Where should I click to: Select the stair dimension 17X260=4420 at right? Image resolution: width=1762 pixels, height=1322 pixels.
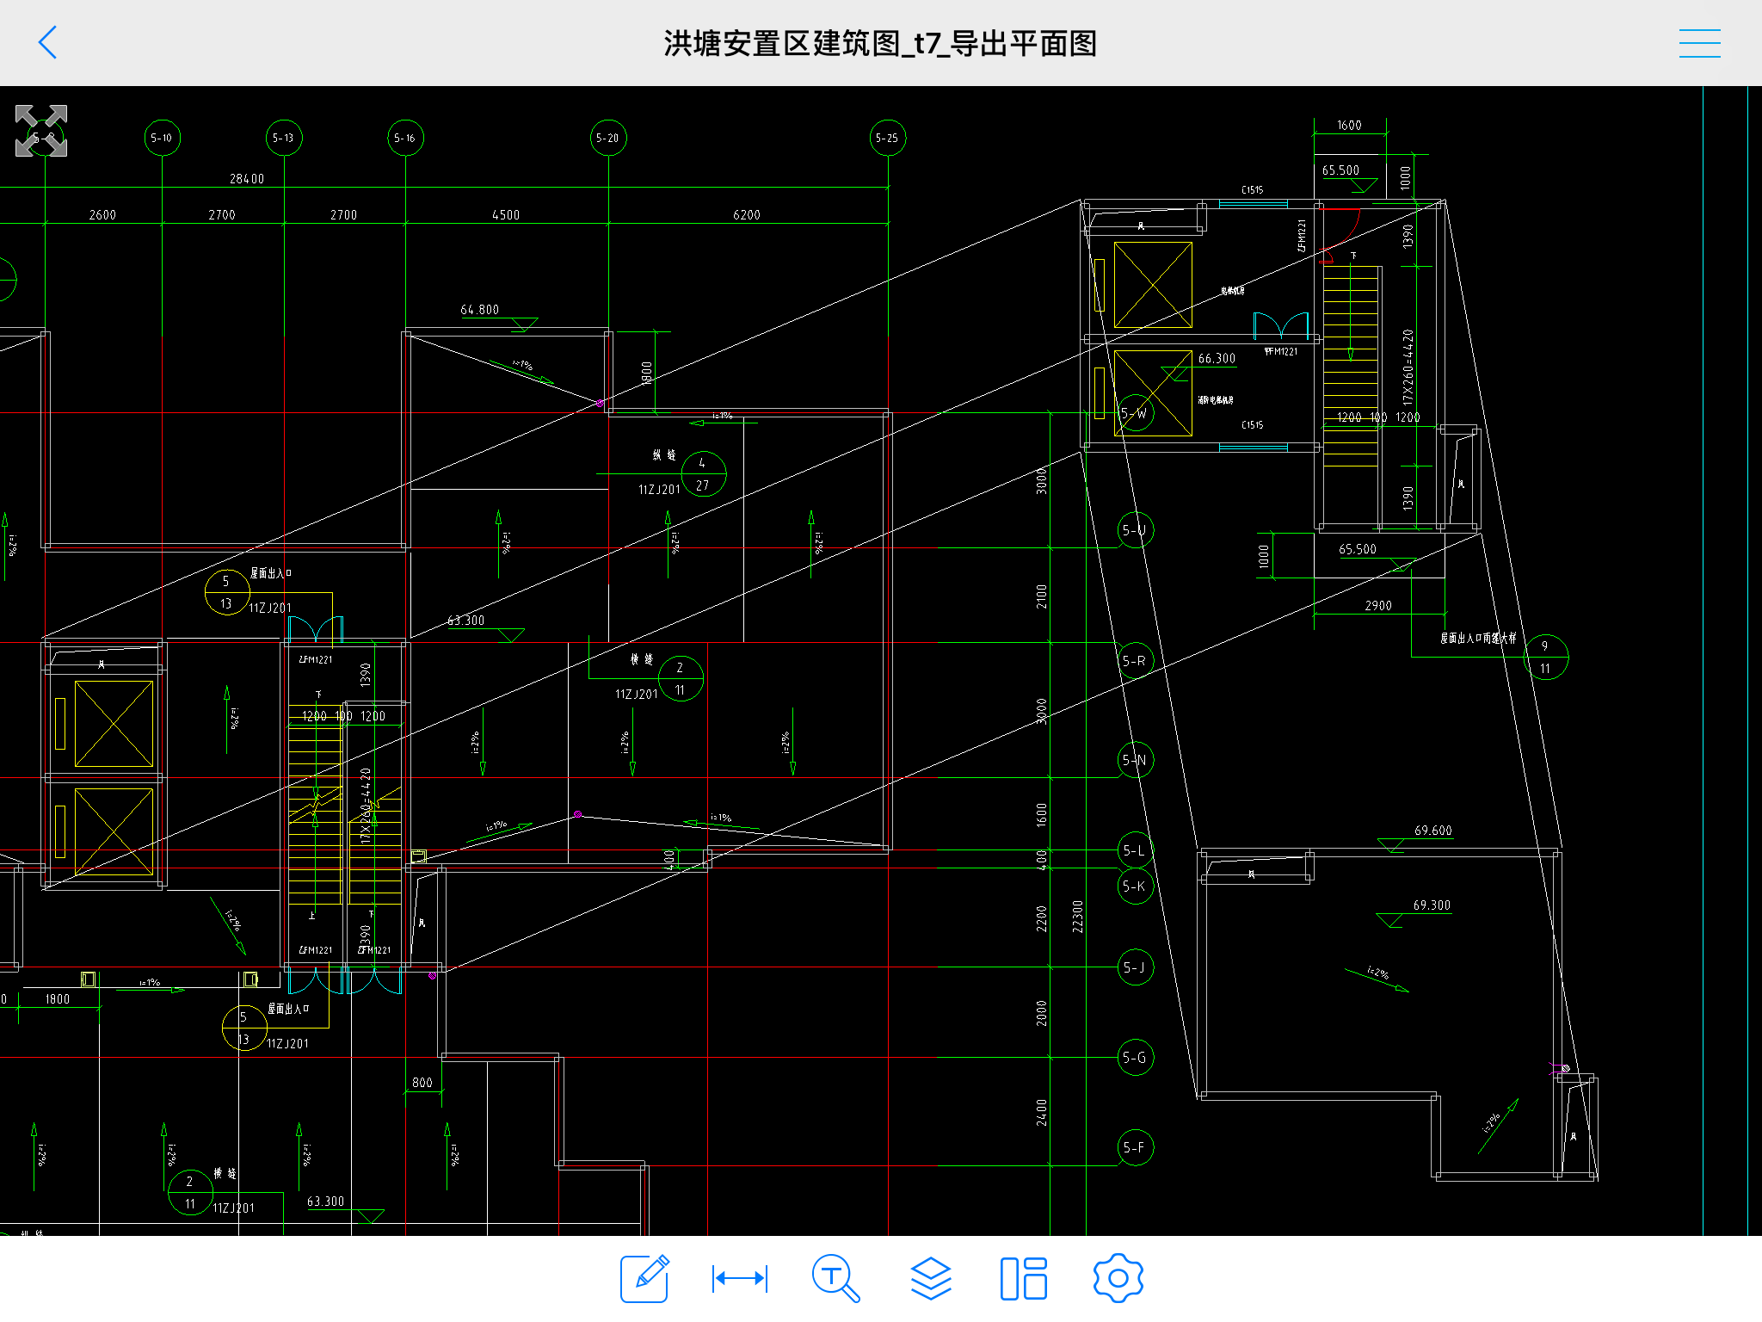pos(1408,367)
